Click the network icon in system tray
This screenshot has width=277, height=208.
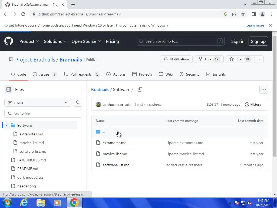[x=243, y=203]
